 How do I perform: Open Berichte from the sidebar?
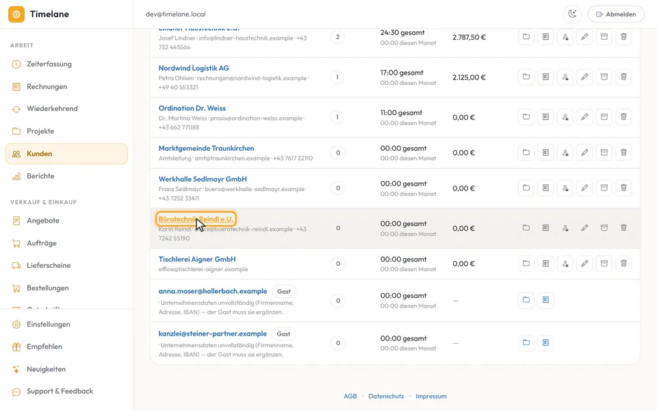(x=66, y=176)
